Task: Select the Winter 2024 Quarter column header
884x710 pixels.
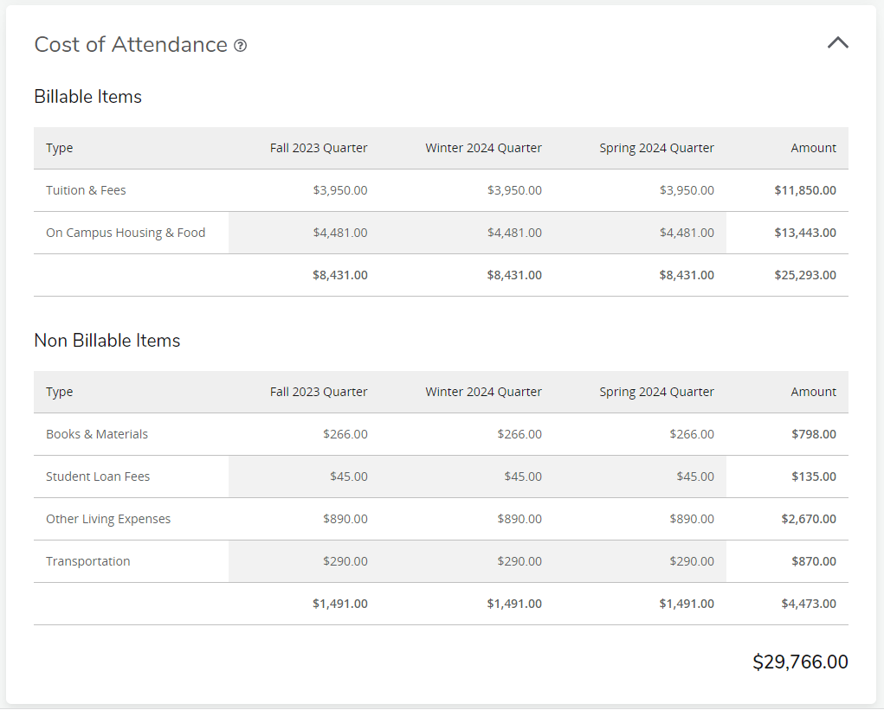Action: pos(483,148)
